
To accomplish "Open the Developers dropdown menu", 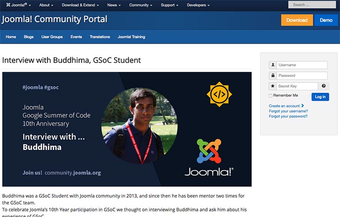I will 198,5.
